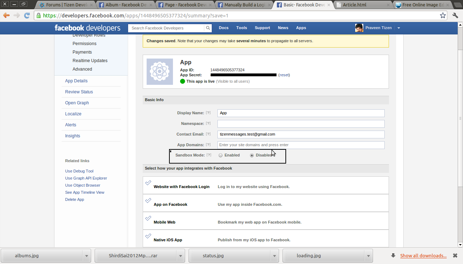
Task: Click the App Domains input field
Action: 301,145
